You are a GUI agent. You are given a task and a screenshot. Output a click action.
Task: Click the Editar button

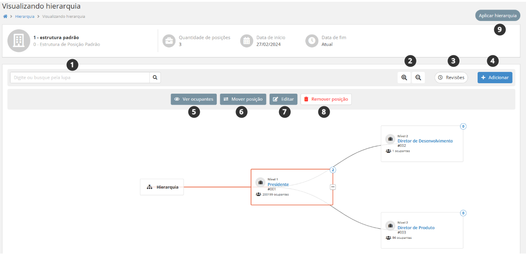click(x=283, y=99)
